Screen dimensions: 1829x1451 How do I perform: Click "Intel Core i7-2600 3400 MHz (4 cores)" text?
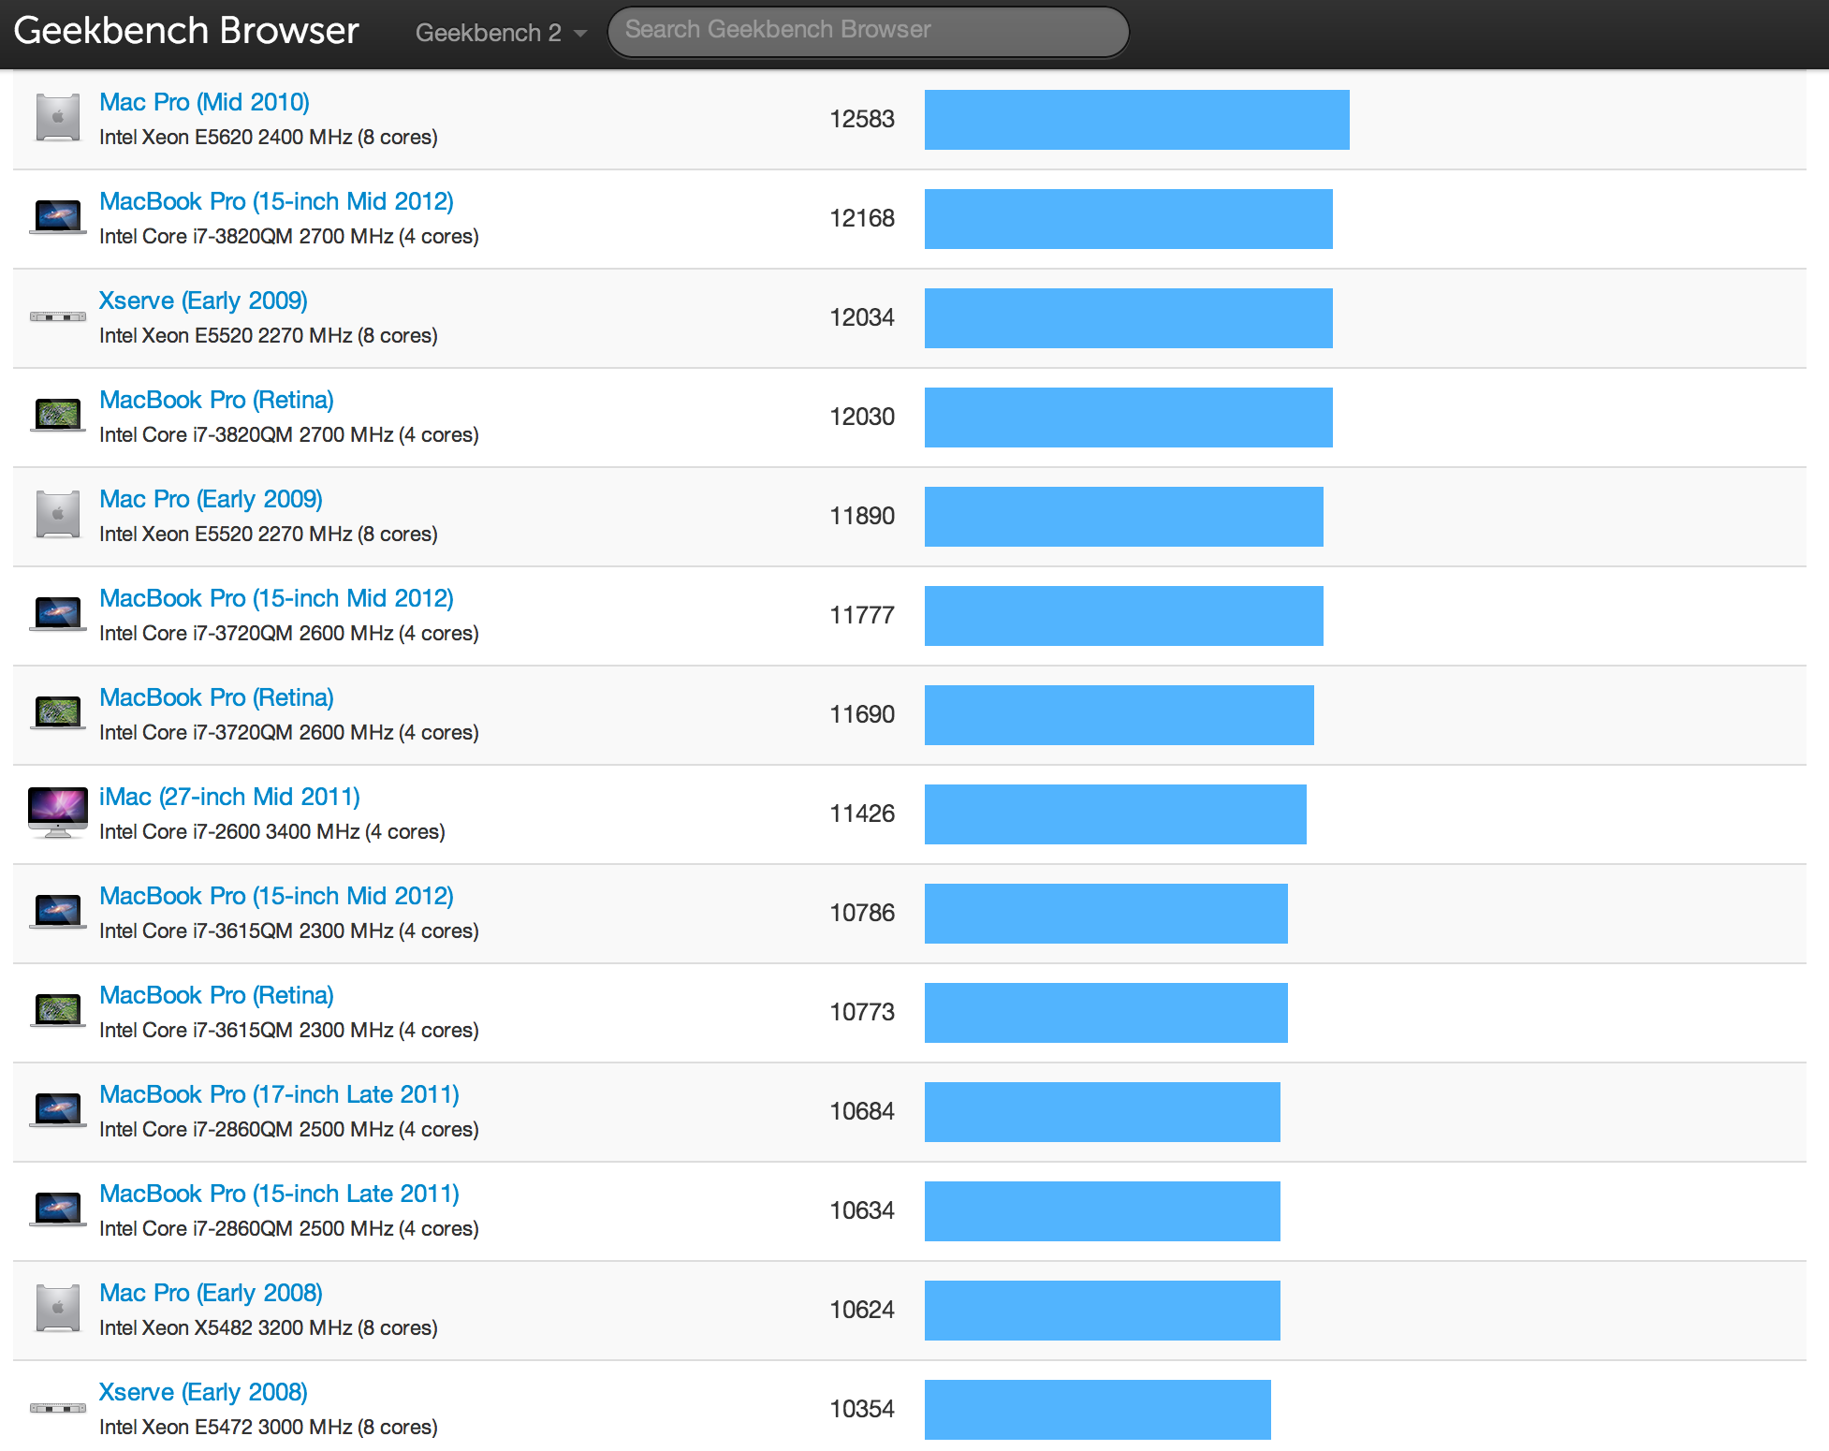(x=272, y=832)
